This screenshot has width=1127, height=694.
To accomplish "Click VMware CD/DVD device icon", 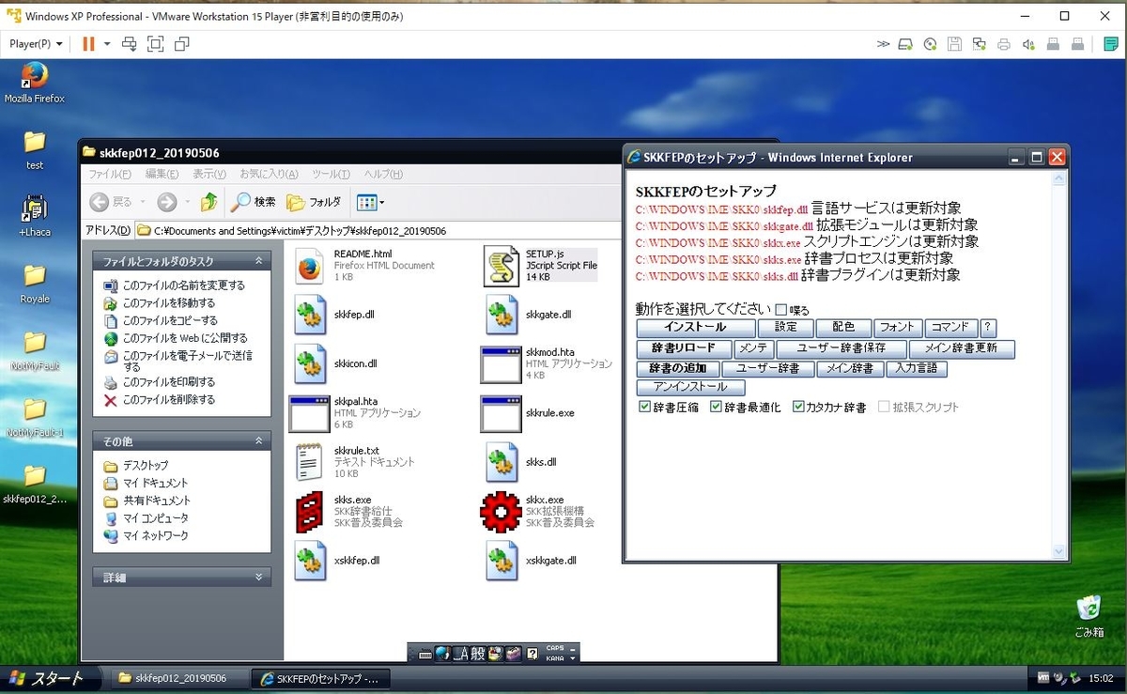I will [930, 43].
